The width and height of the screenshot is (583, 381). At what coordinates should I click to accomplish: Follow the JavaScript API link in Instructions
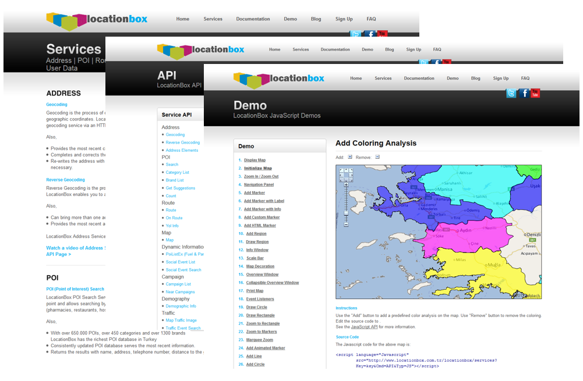click(365, 327)
